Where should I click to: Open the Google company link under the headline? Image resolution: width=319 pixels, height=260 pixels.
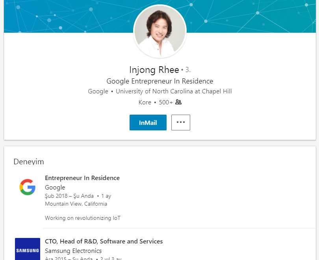pos(98,91)
